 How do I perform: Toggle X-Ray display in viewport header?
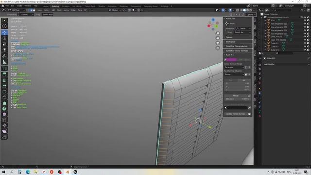pos(238,10)
